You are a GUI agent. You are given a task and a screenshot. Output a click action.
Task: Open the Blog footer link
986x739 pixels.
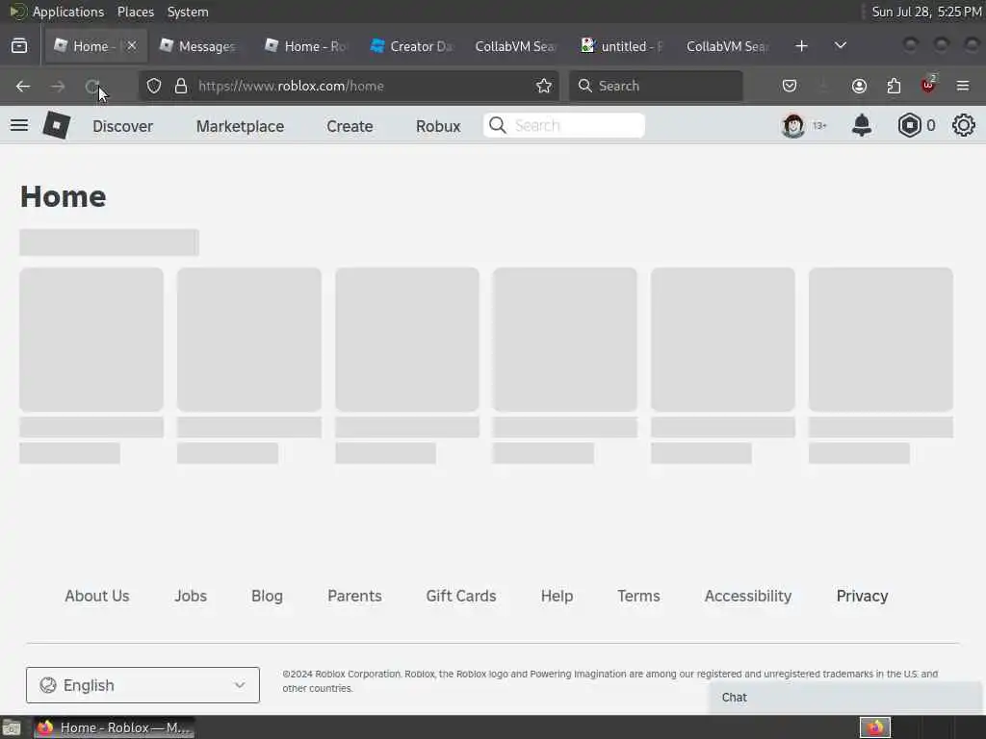[267, 597]
